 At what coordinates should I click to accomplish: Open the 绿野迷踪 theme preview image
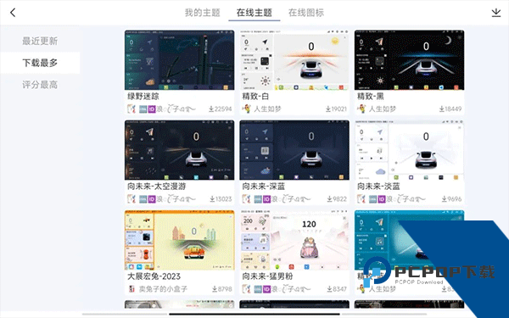[179, 60]
